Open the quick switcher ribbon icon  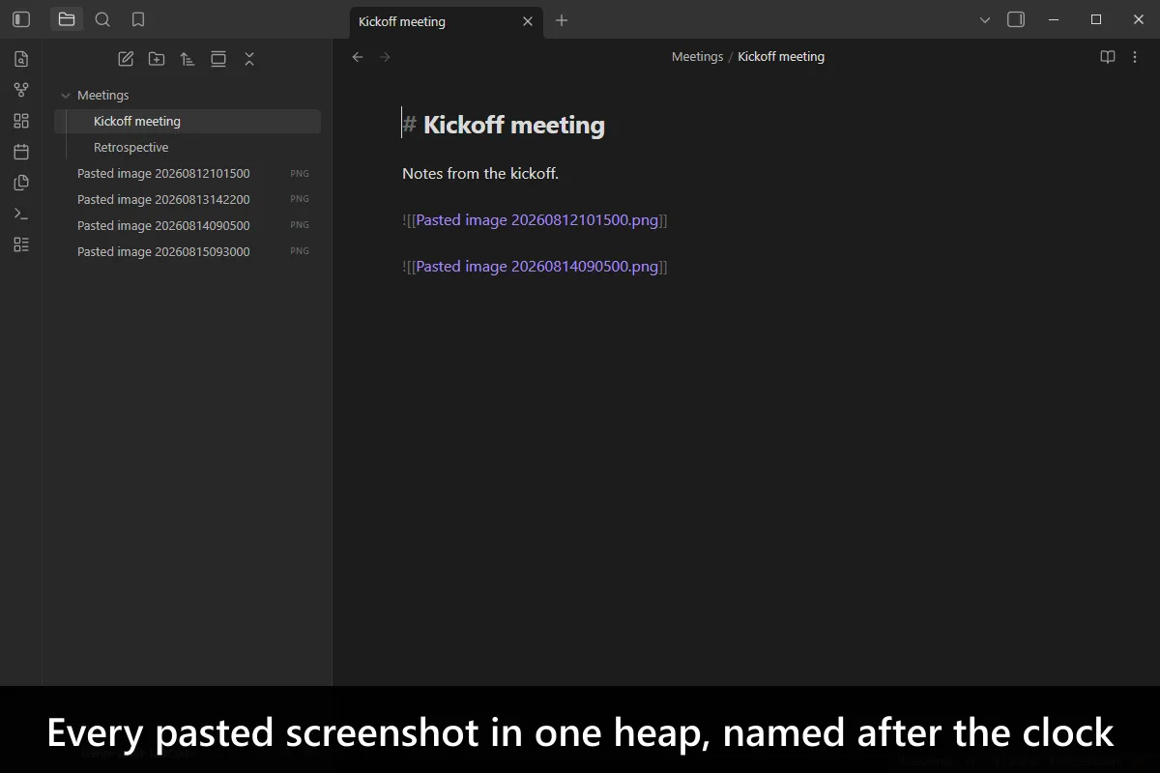[x=21, y=59]
